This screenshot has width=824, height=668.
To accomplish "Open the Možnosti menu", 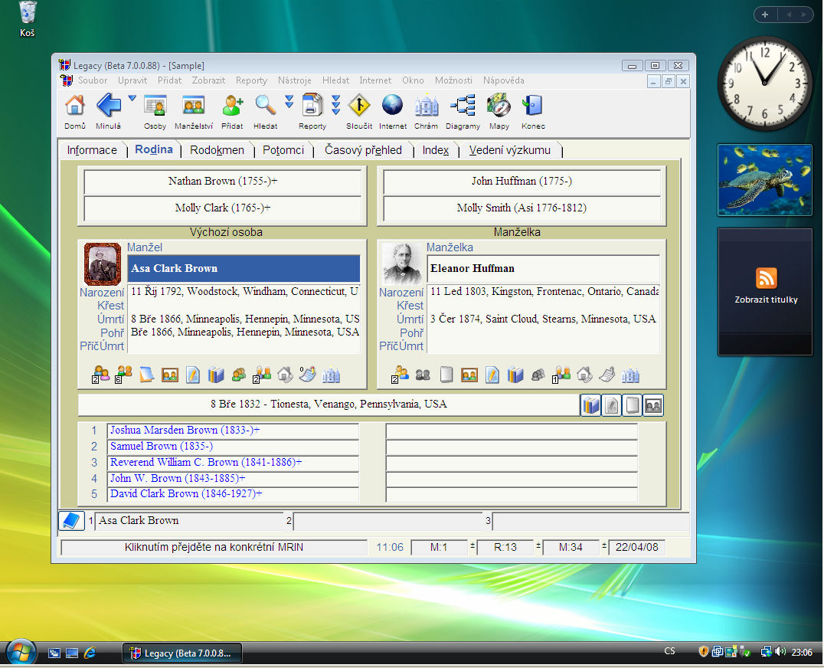I will (x=453, y=80).
